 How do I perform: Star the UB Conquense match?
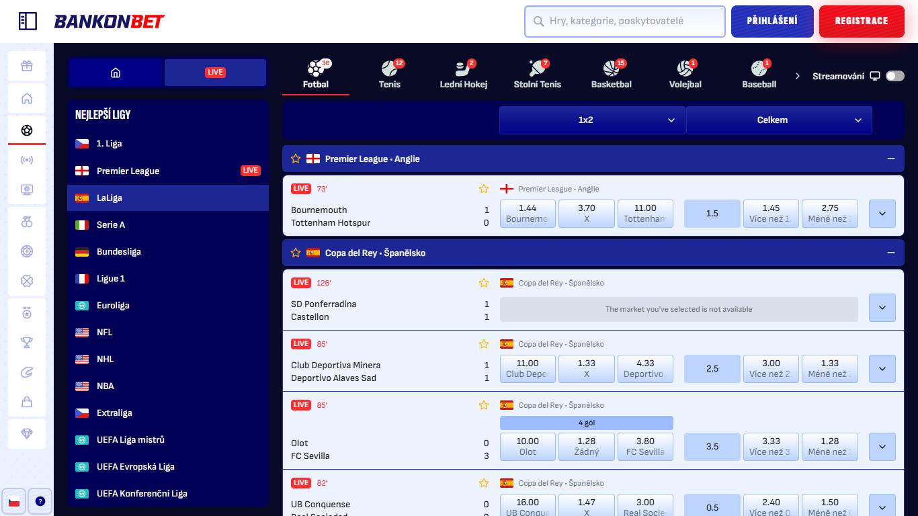click(484, 483)
